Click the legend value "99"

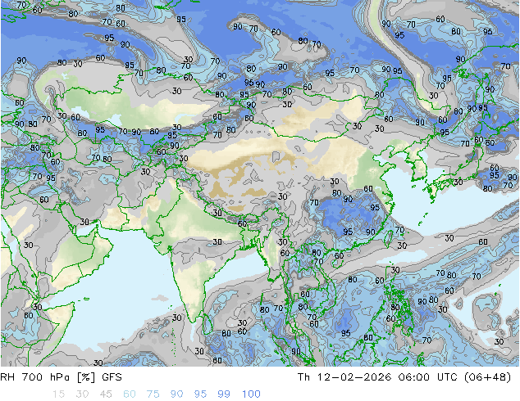[224, 394]
